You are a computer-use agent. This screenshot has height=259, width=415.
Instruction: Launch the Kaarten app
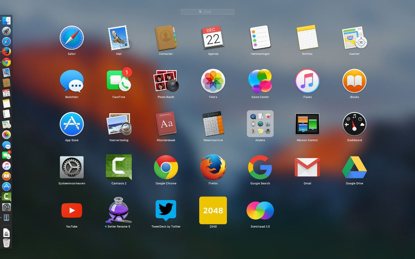pyautogui.click(x=354, y=38)
